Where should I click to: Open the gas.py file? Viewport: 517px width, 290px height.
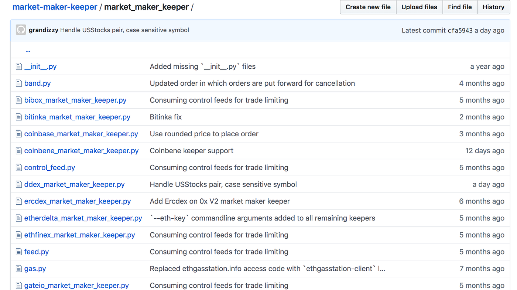tap(35, 269)
